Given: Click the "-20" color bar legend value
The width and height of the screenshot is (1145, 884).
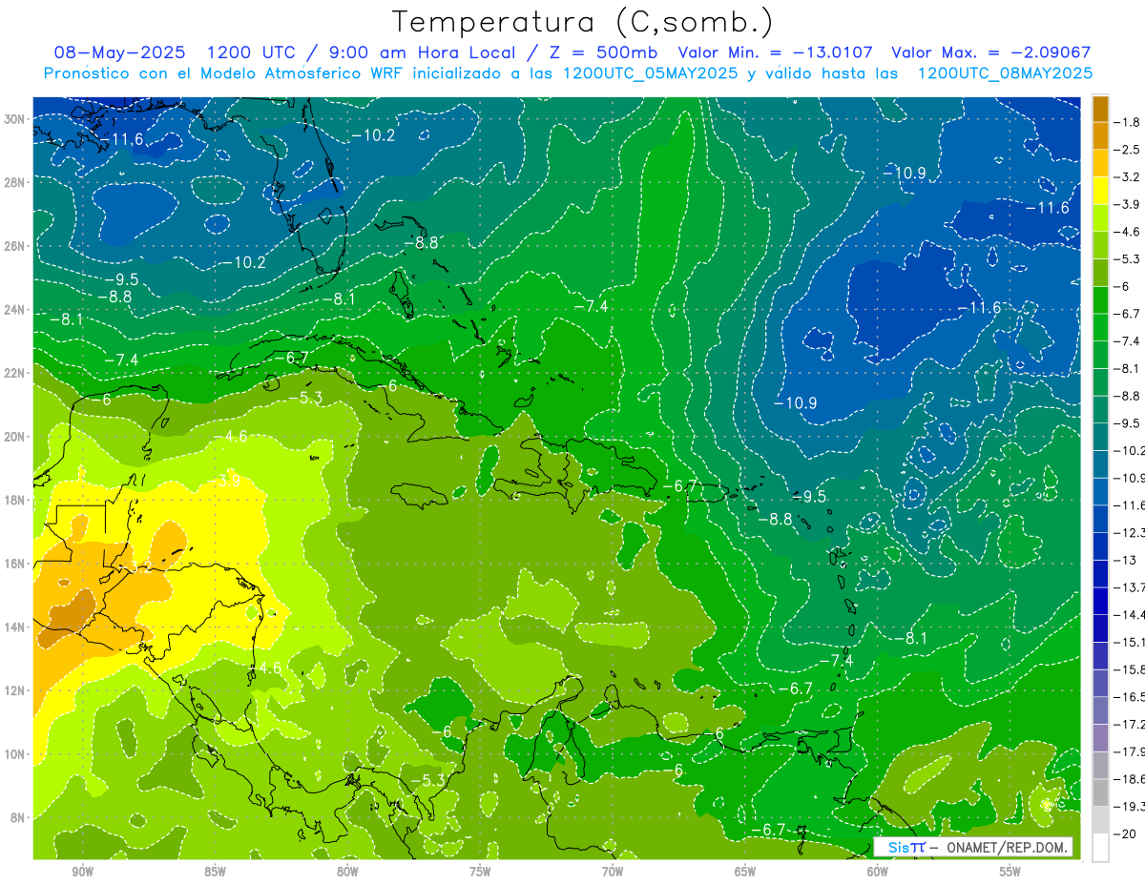Looking at the screenshot, I should tap(1125, 833).
